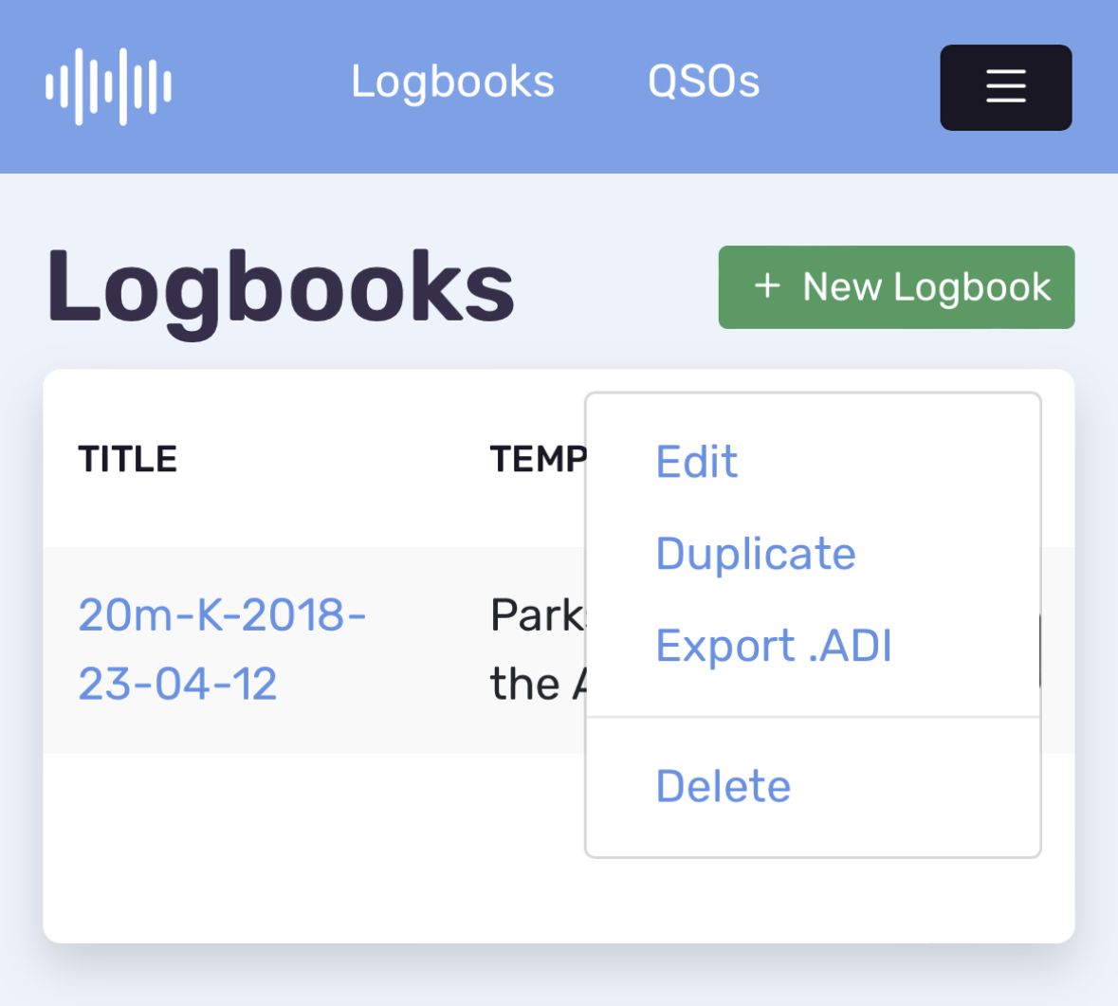This screenshot has width=1118, height=1006.
Task: Click the Logbooks page heading
Action: (279, 287)
